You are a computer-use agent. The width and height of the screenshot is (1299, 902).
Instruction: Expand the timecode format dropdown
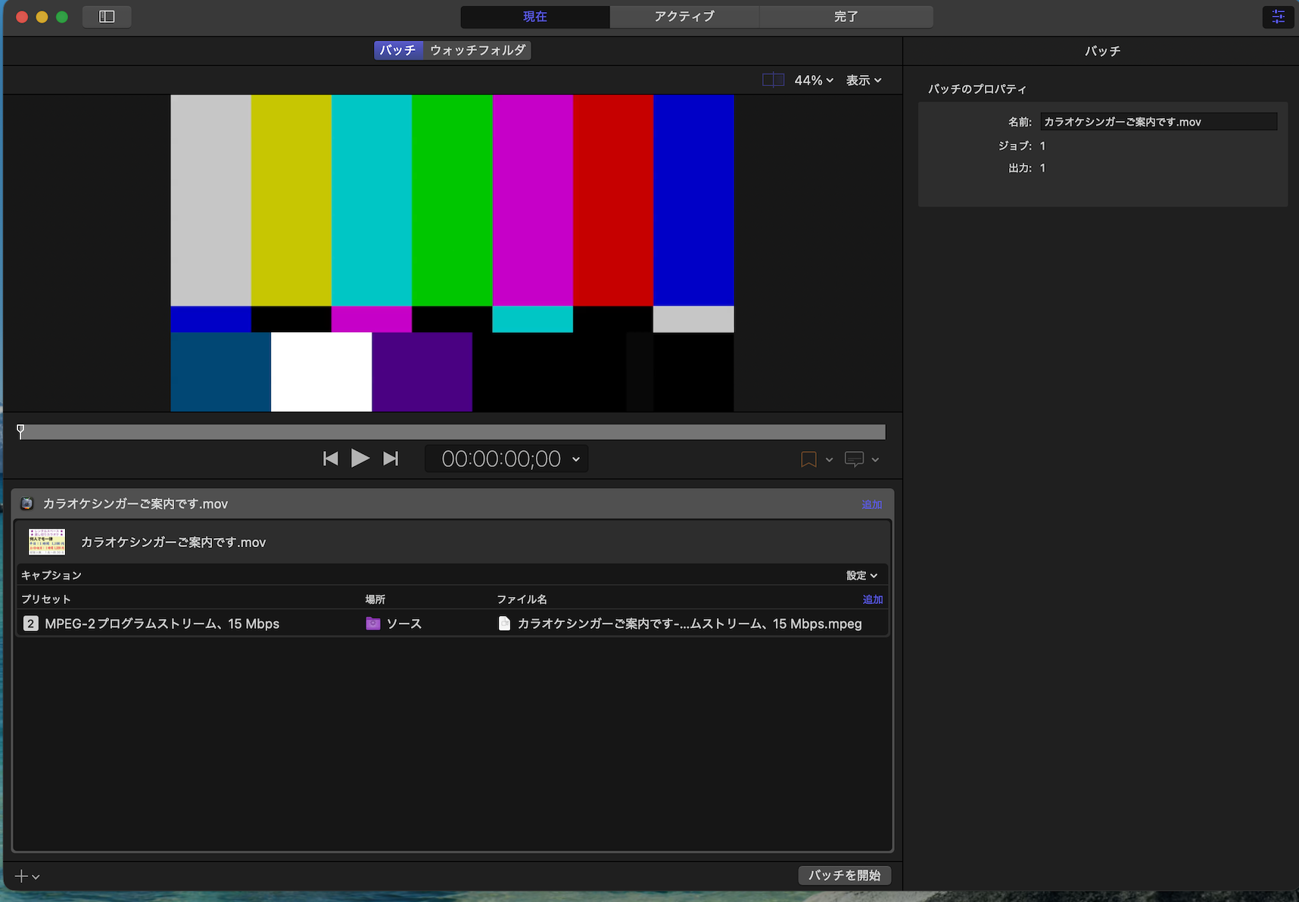point(576,459)
